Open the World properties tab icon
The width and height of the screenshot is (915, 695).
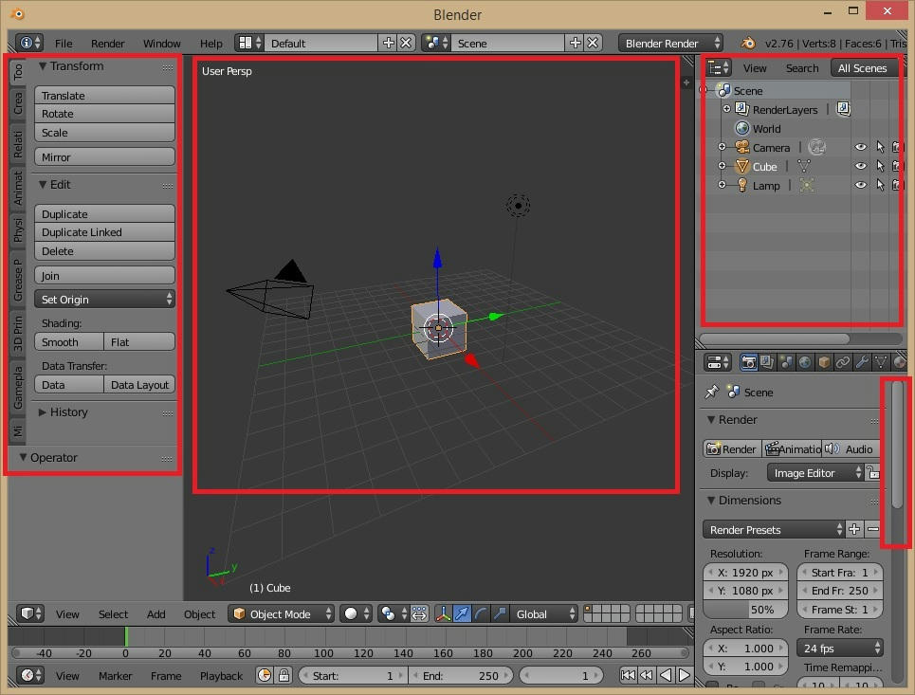pyautogui.click(x=805, y=362)
